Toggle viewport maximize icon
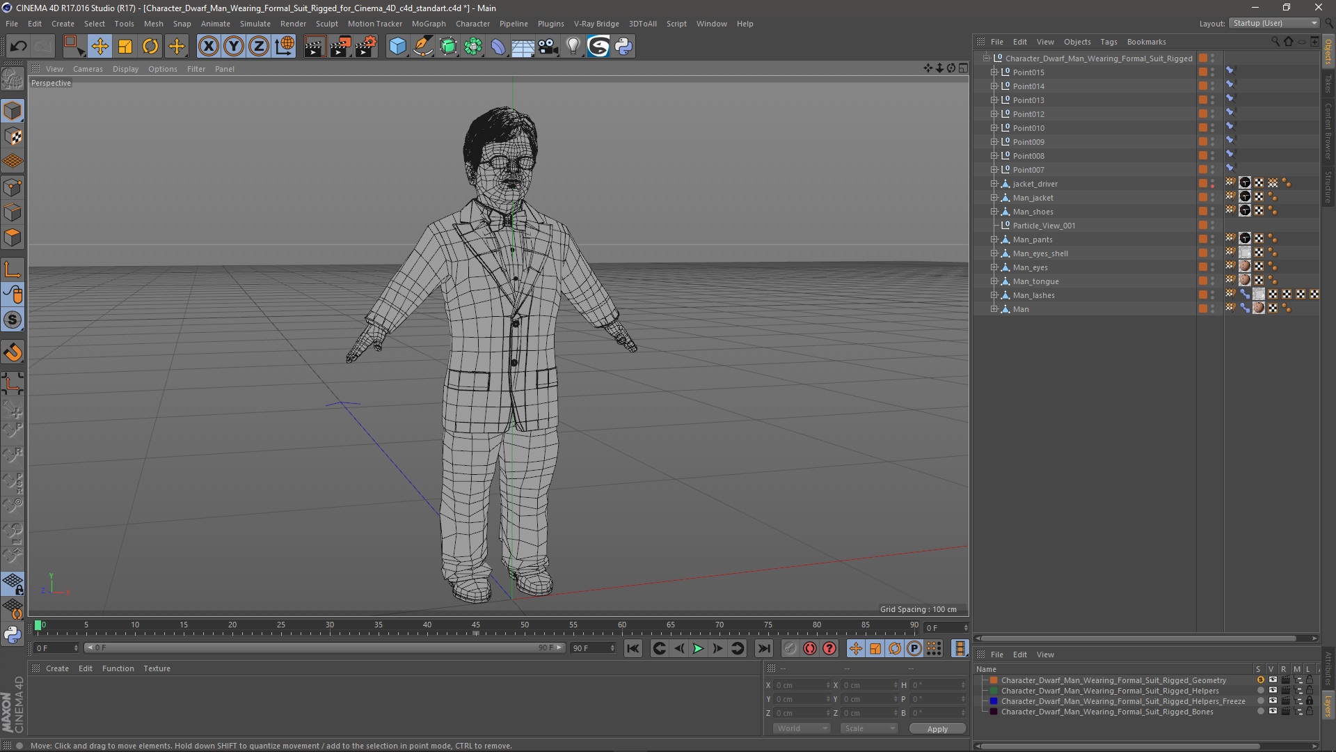Viewport: 1336px width, 752px height. tap(963, 68)
